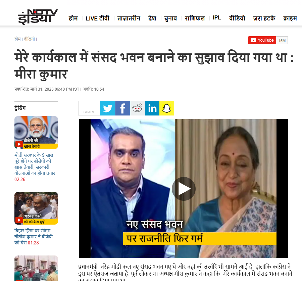
Task: Open the story बिहार हिंसा पर सीएम नीतीश
Action: 34,236
